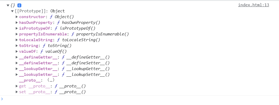Expand __lookupGetter__ arrow
279x105 pixels.
tap(17, 69)
